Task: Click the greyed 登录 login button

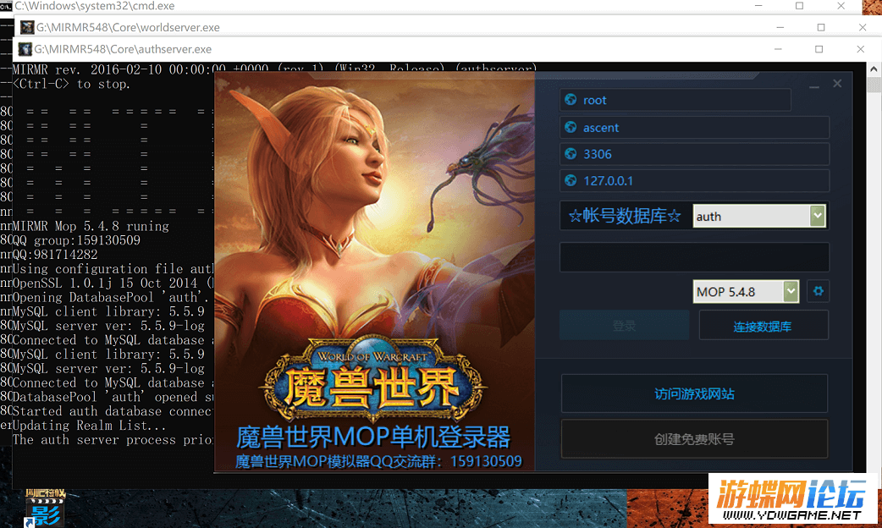Action: pyautogui.click(x=625, y=326)
